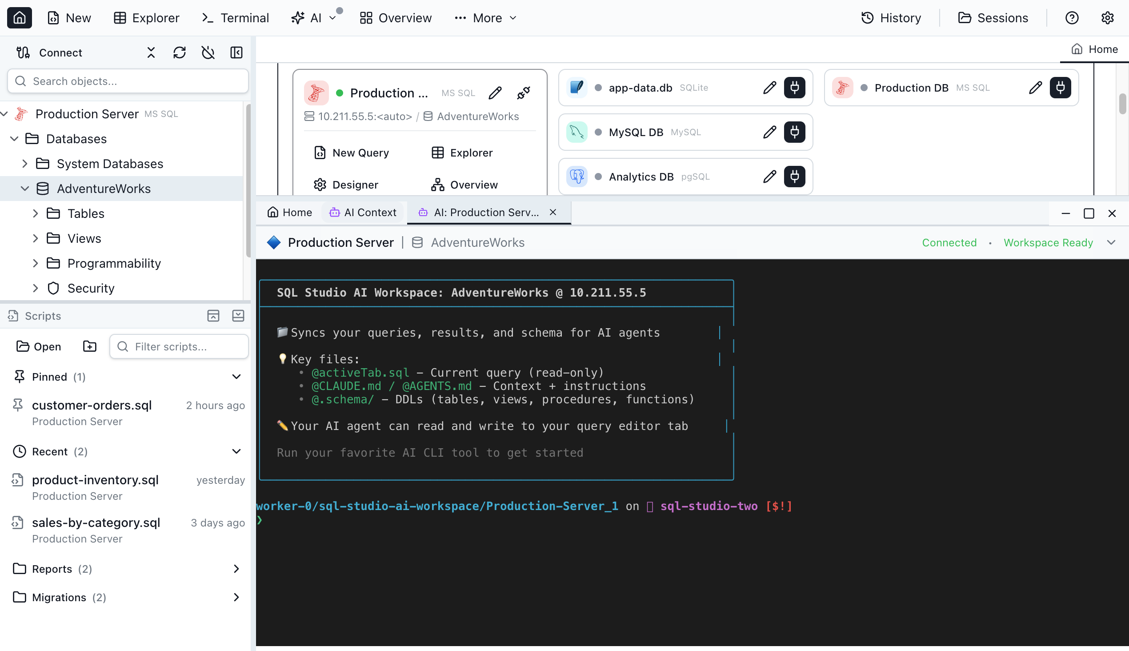Open the History panel
The width and height of the screenshot is (1129, 651).
coord(892,18)
